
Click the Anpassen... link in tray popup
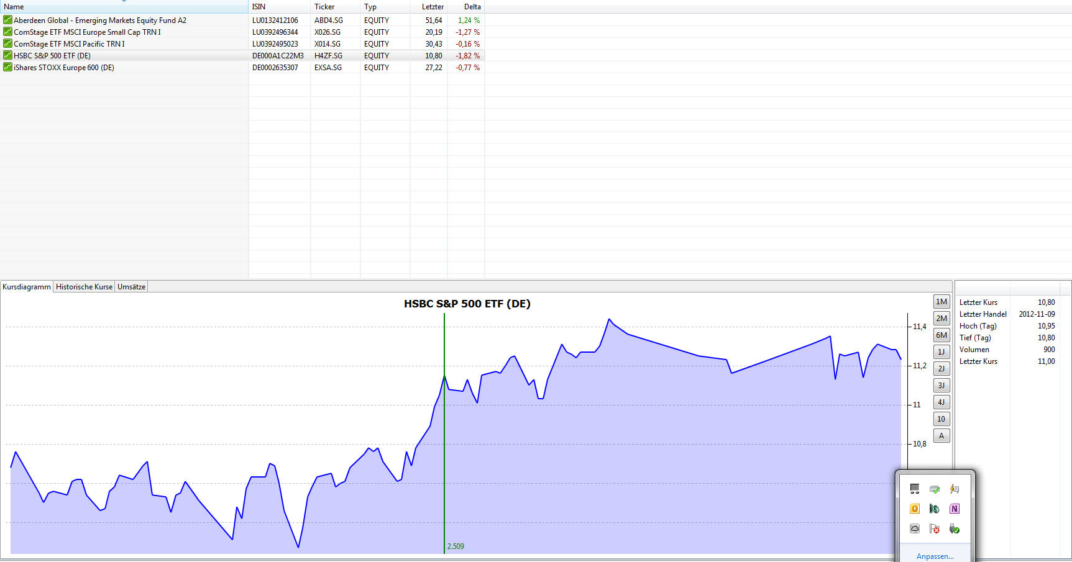pyautogui.click(x=935, y=556)
